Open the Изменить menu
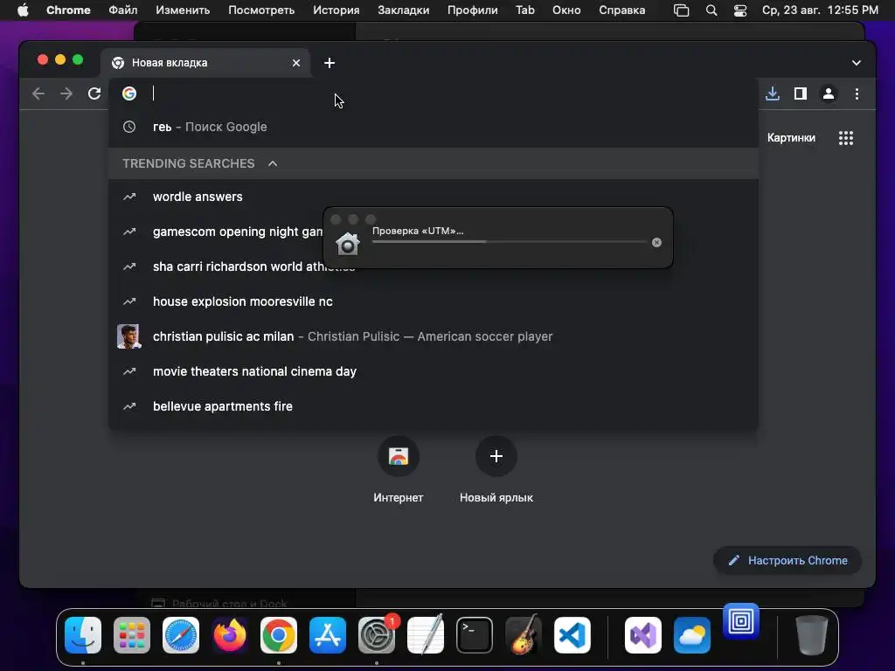Screen dimensions: 895x671 [x=183, y=10]
